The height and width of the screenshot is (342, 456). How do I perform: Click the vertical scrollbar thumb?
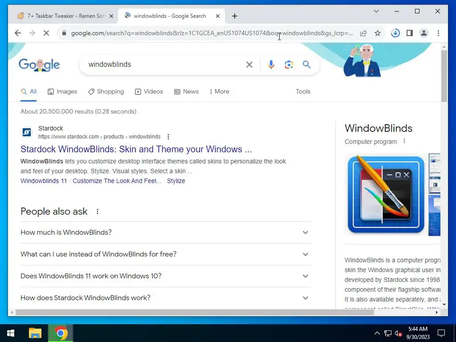point(444,76)
